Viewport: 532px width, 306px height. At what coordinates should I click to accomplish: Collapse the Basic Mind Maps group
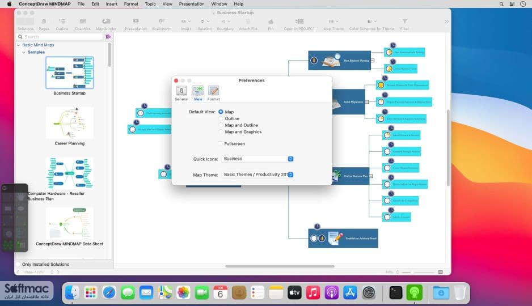[x=18, y=45]
